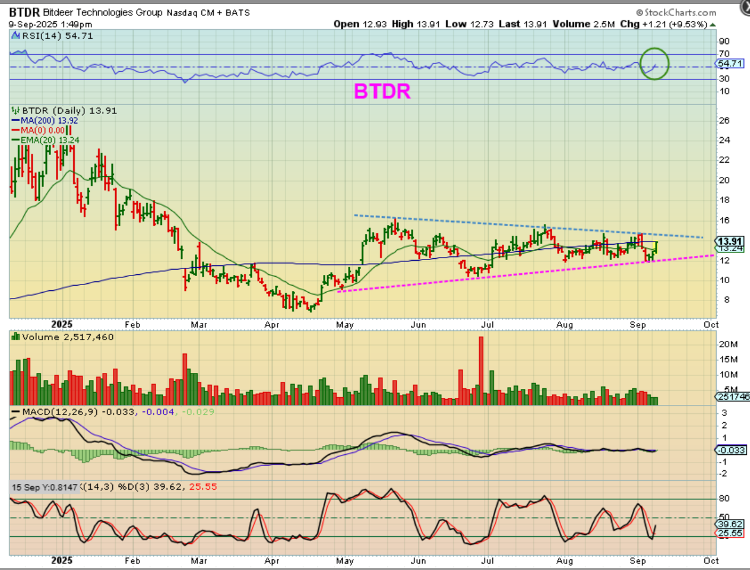The width and height of the screenshot is (750, 570).
Task: Click the RSI axis label 70
Action: tap(724, 54)
